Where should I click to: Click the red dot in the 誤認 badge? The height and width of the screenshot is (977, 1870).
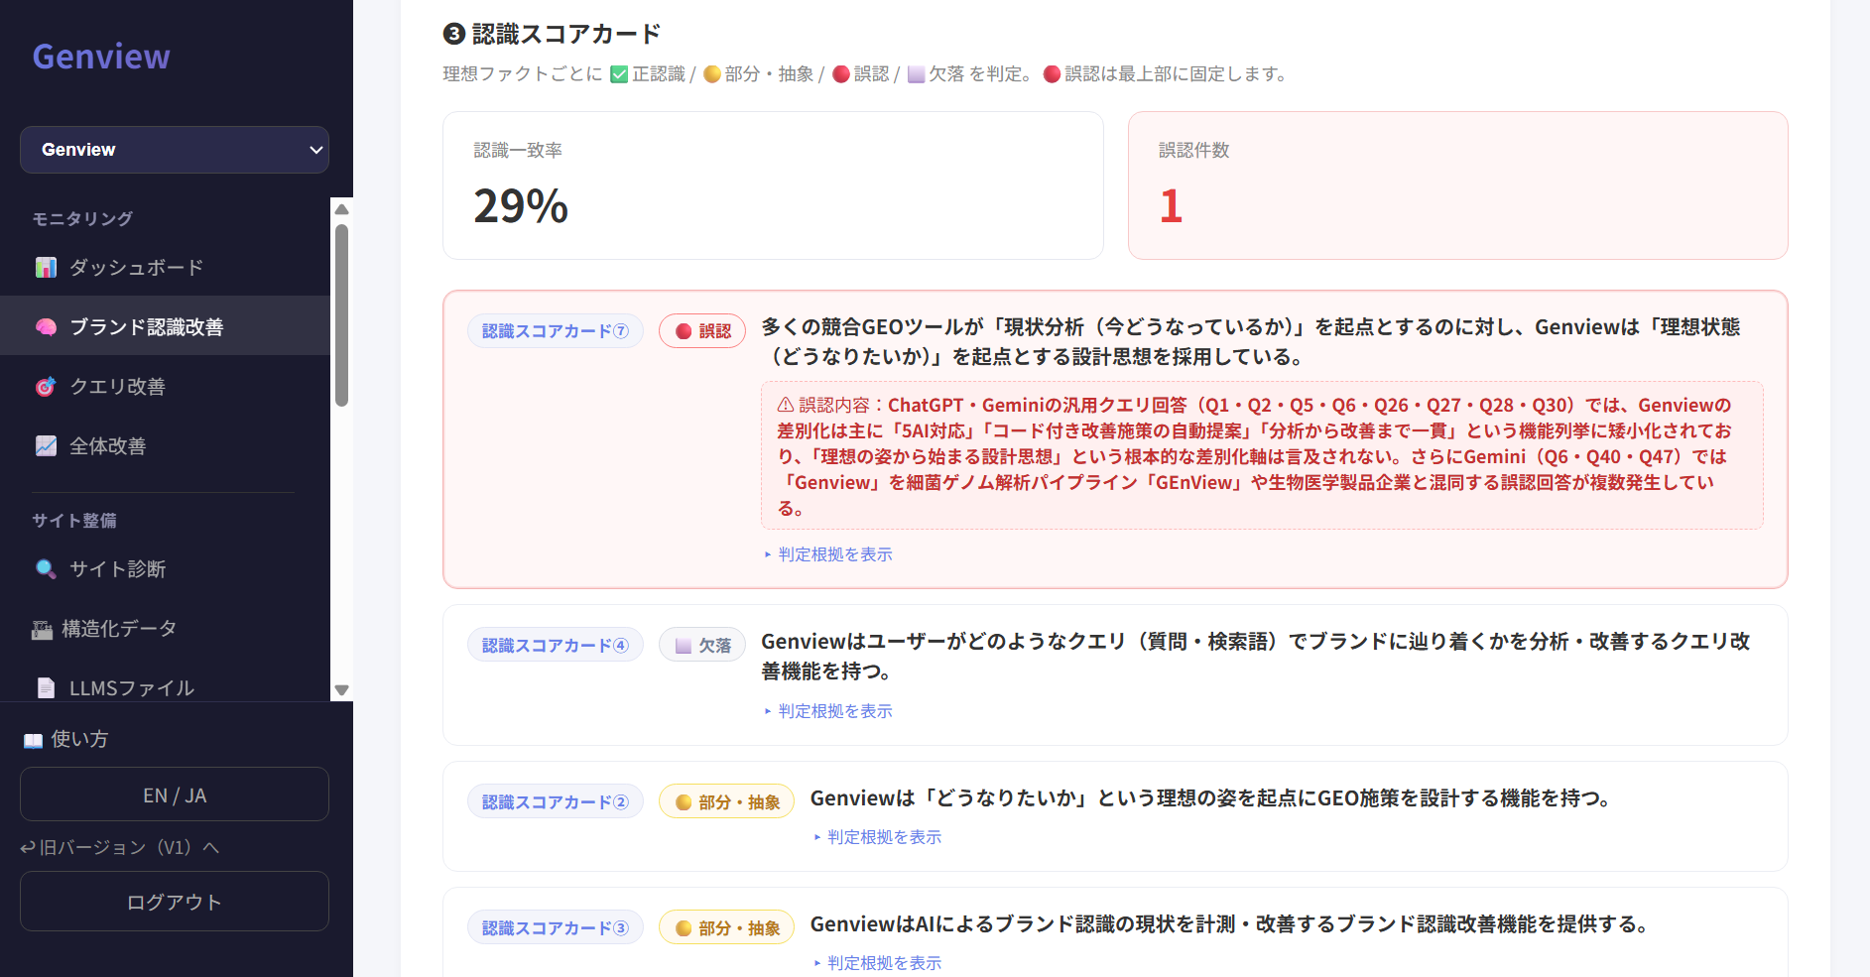[684, 331]
